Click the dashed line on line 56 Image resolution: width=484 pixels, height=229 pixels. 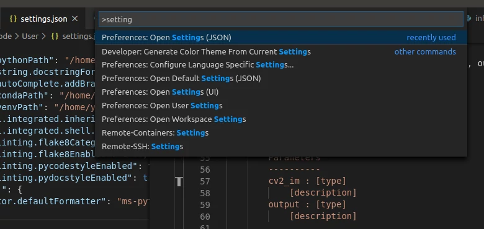[x=294, y=170]
